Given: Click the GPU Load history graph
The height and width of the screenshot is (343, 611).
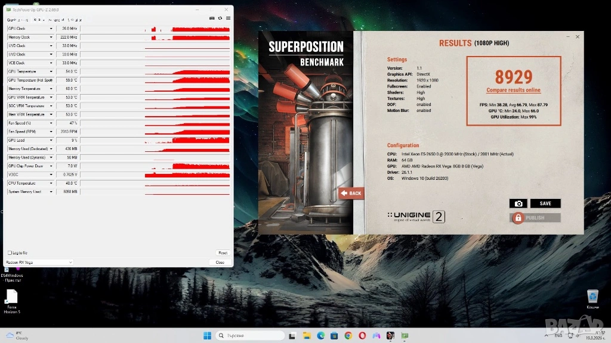Looking at the screenshot, I should pos(155,141).
